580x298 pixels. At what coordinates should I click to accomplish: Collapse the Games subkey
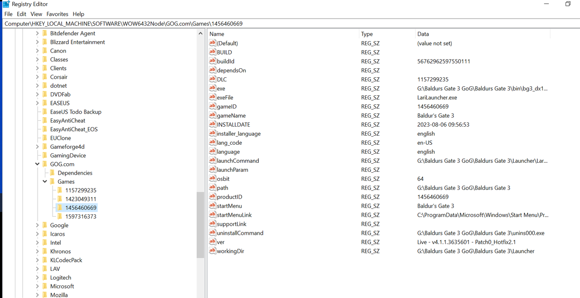(x=45, y=181)
